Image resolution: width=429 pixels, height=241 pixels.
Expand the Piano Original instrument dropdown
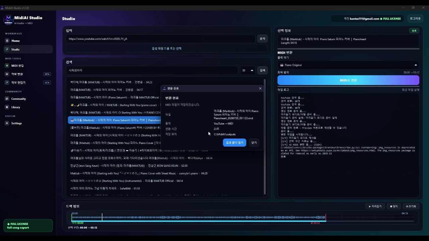pos(348,65)
